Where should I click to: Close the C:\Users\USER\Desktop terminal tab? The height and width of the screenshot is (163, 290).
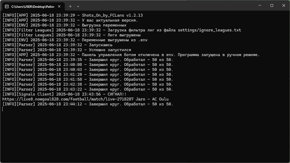click(x=59, y=6)
